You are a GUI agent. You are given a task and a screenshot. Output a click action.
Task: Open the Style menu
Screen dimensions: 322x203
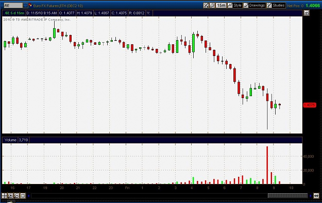234,6
